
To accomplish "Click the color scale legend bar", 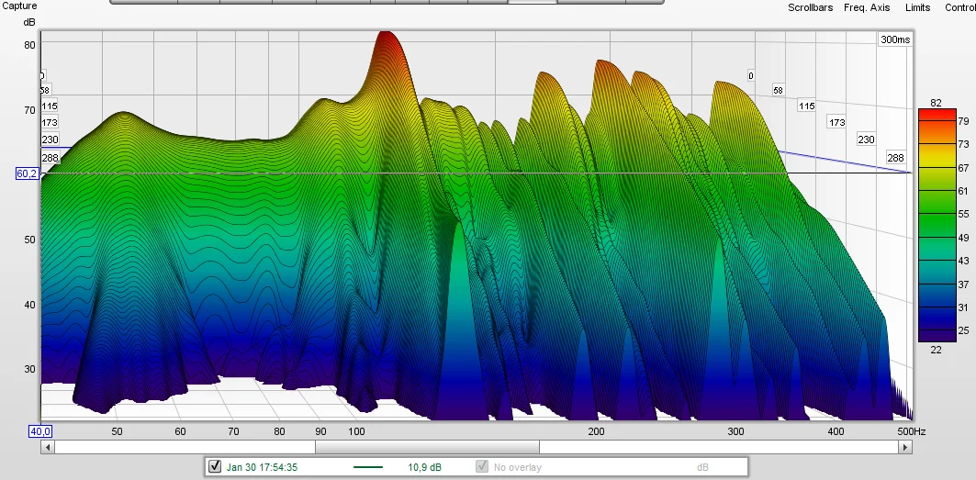I will point(937,226).
